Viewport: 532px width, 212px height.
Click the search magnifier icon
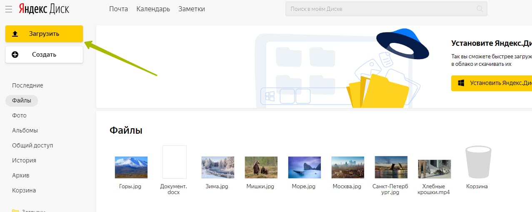(x=480, y=9)
